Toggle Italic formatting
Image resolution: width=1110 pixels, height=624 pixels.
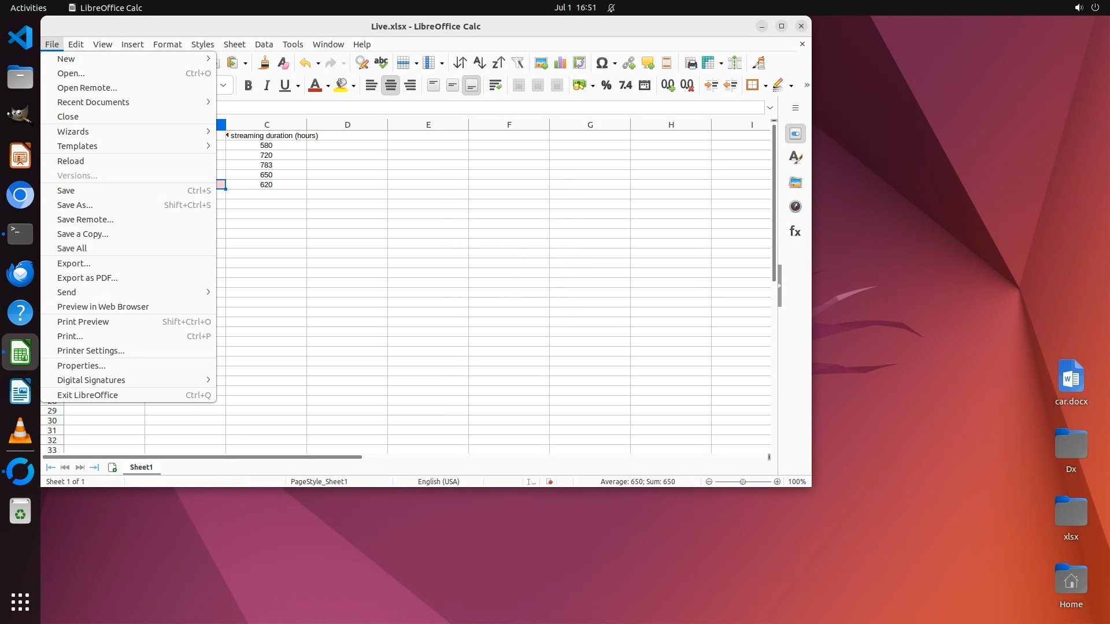click(267, 86)
